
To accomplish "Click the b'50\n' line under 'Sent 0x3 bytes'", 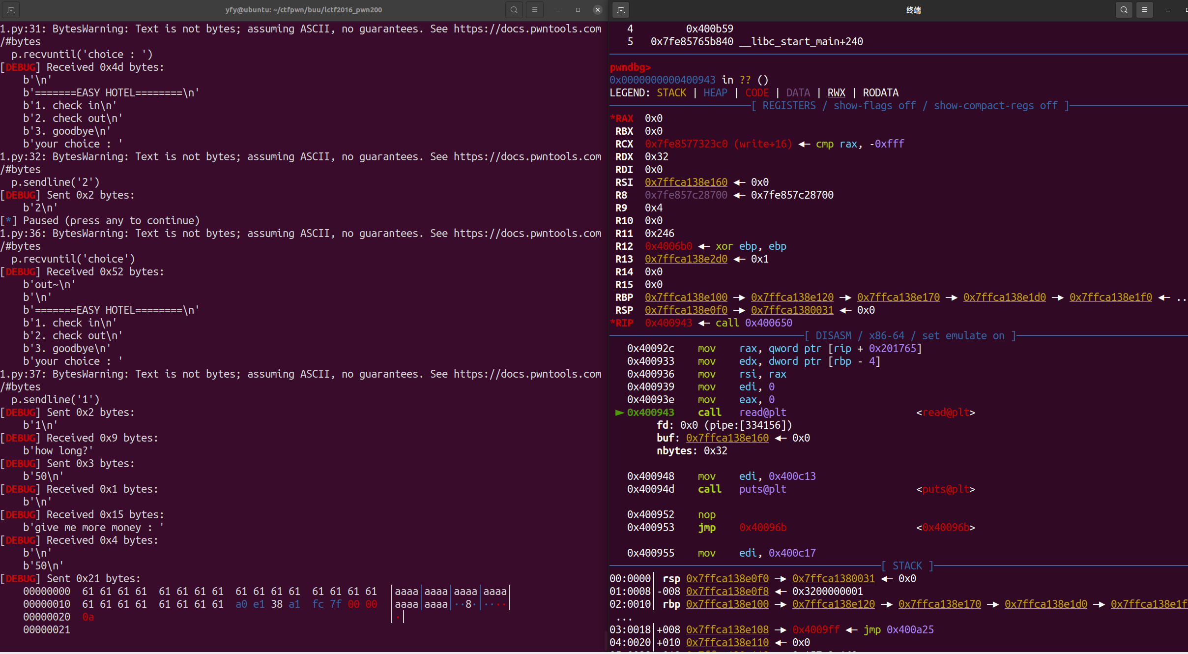I will 43,476.
